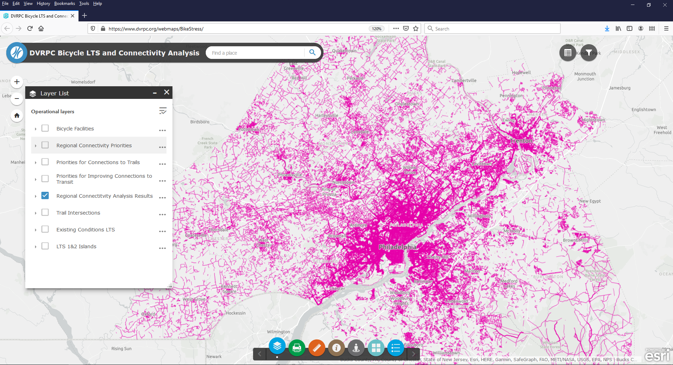Open the brown Info widget
673x365 pixels.
[336, 348]
